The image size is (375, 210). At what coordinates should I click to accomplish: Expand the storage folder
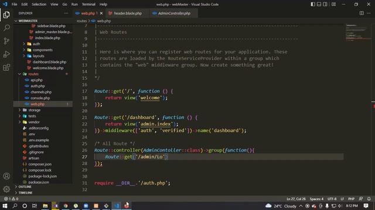(35, 110)
